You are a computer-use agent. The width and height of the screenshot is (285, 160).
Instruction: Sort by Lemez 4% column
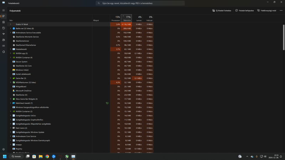coord(137,18)
